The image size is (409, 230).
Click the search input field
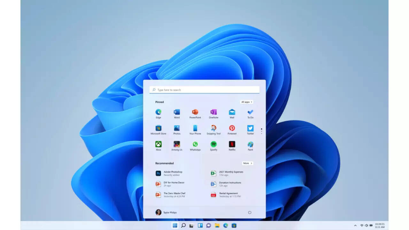pyautogui.click(x=204, y=90)
